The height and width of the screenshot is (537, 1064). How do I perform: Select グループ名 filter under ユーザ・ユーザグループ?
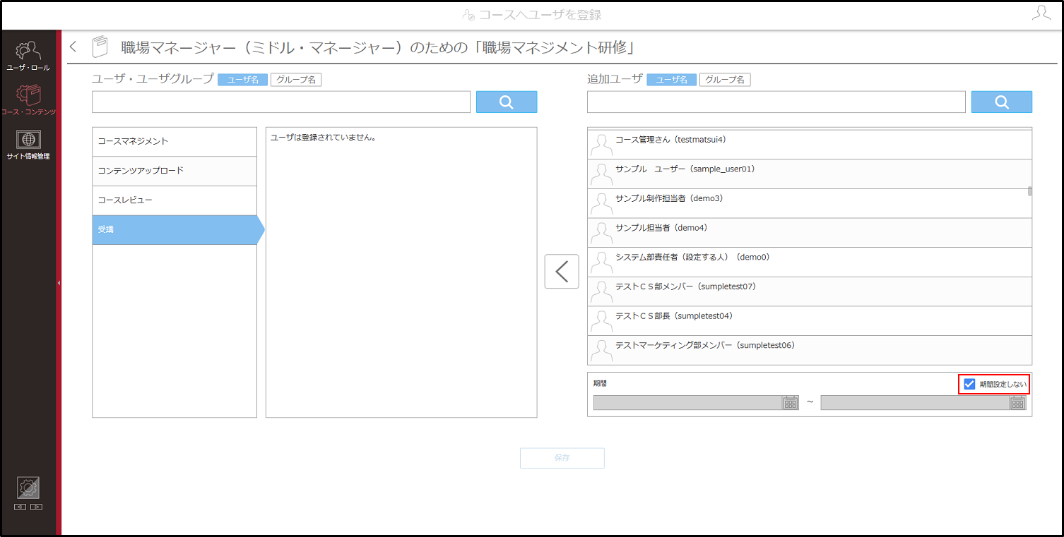point(296,80)
